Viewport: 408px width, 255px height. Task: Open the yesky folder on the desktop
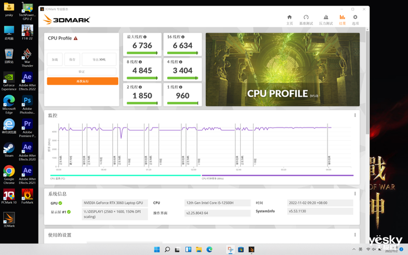click(x=9, y=9)
